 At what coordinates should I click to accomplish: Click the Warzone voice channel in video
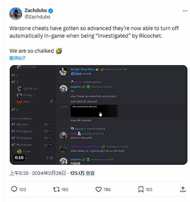tap(22, 124)
